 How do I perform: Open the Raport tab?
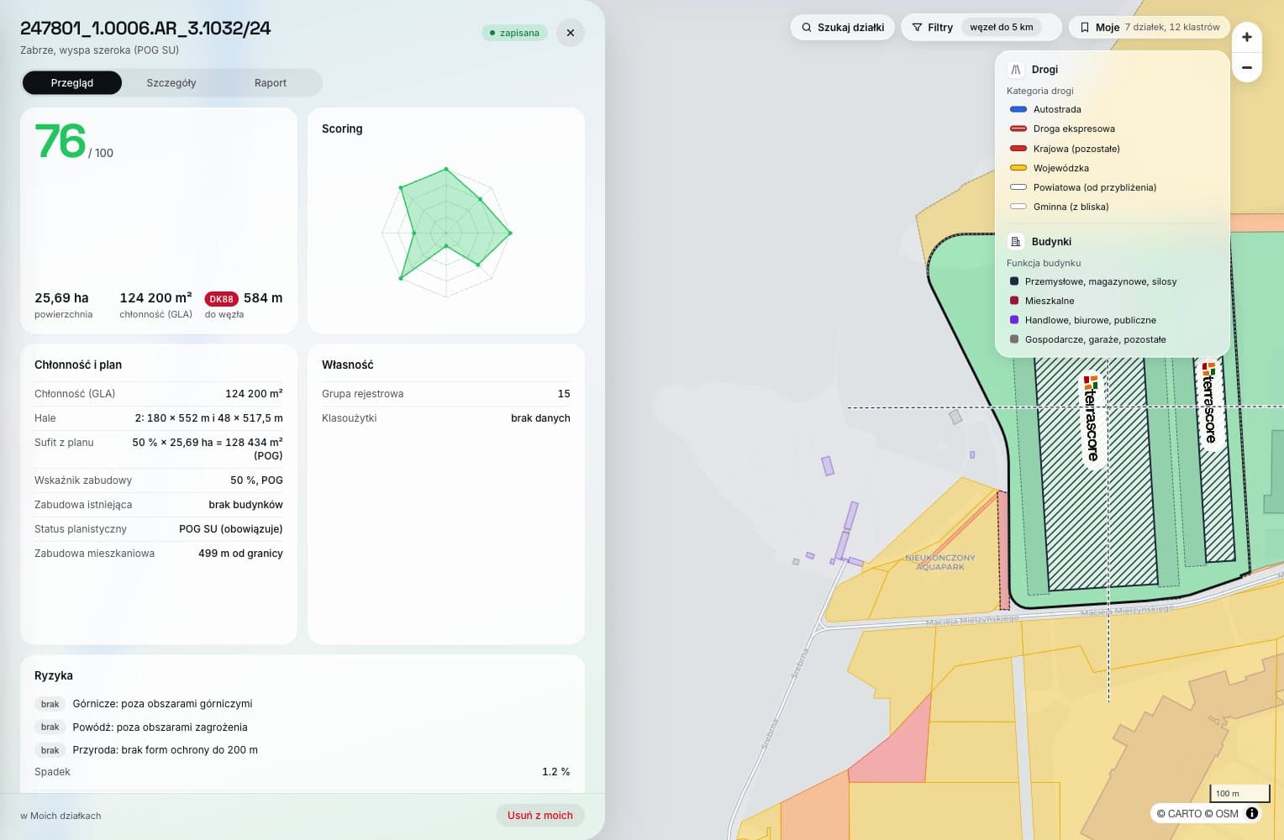(271, 83)
